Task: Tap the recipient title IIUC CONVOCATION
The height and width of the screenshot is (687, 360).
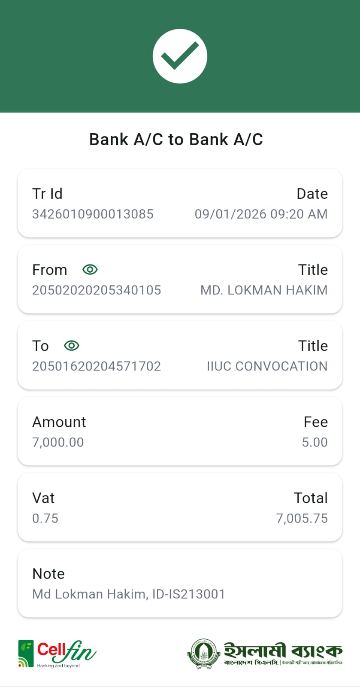Action: [x=267, y=366]
